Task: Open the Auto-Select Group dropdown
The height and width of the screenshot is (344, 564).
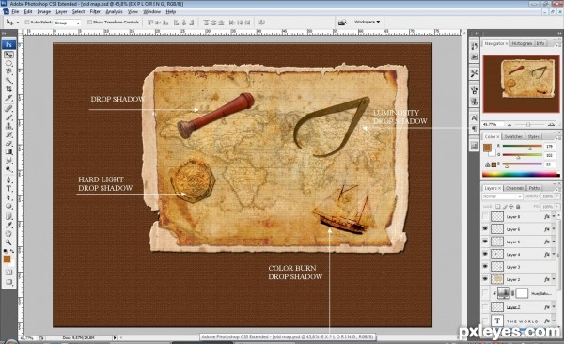Action: [x=68, y=23]
